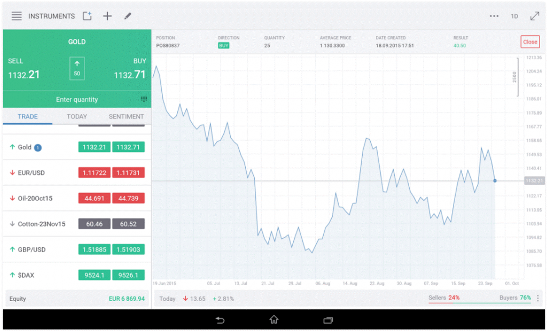Open the numeric keypad icon beside quantity
547x331 pixels.
point(144,99)
